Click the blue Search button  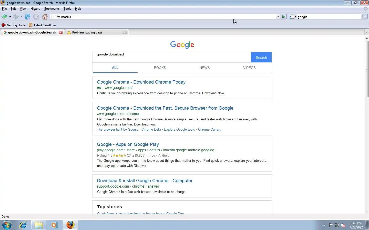click(x=261, y=57)
